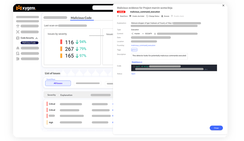Click the commit hash icon
The image size is (244, 141).
point(143,33)
